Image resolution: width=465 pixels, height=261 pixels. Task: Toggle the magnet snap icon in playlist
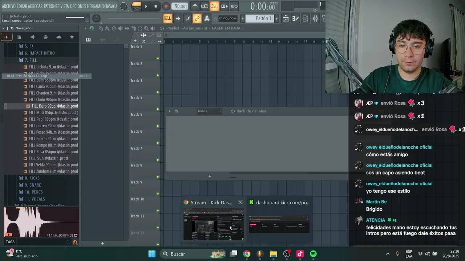click(x=92, y=28)
